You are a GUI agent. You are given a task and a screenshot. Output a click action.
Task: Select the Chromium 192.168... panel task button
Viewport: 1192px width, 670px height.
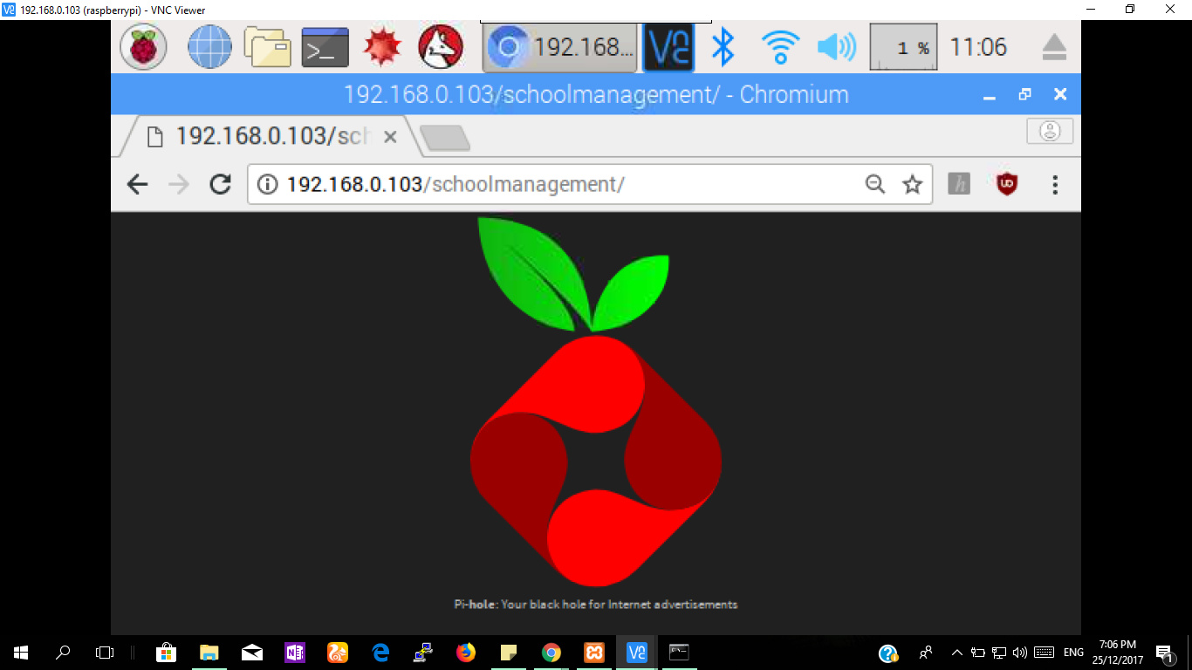pos(560,47)
